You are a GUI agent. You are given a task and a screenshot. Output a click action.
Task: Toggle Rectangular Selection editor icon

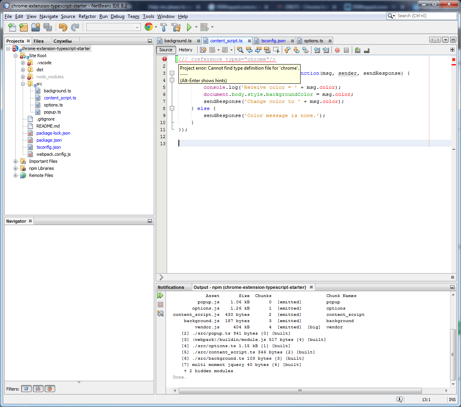point(276,50)
